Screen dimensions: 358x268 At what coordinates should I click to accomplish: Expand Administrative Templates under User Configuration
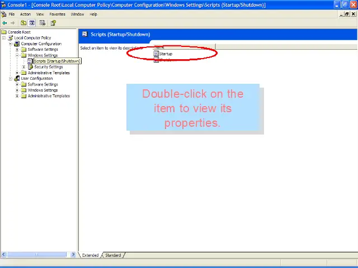coord(17,96)
